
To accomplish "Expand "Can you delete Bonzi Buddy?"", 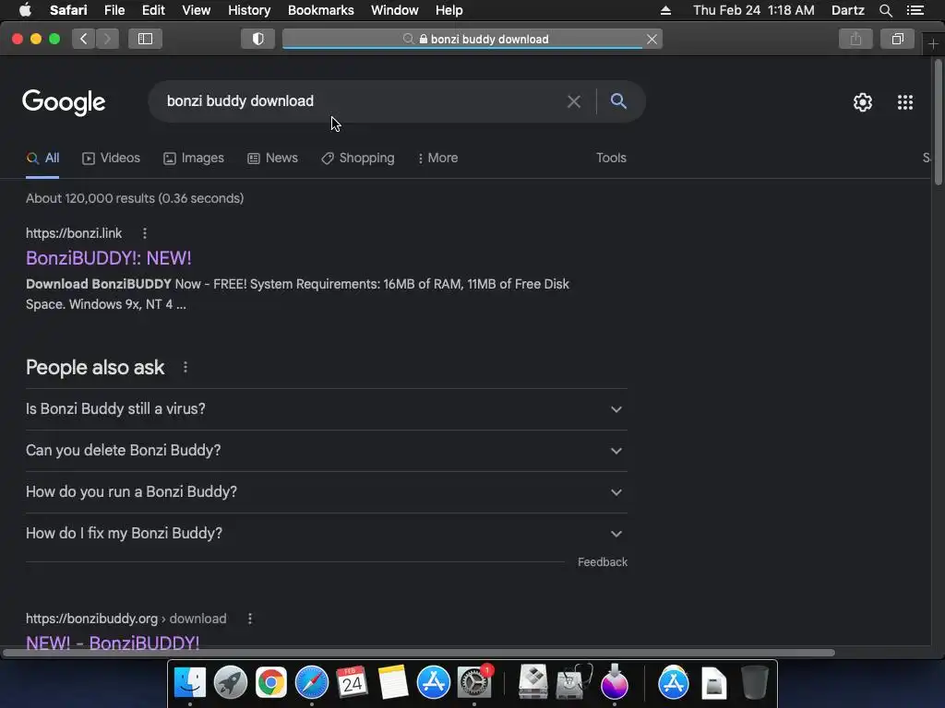I will tap(327, 451).
